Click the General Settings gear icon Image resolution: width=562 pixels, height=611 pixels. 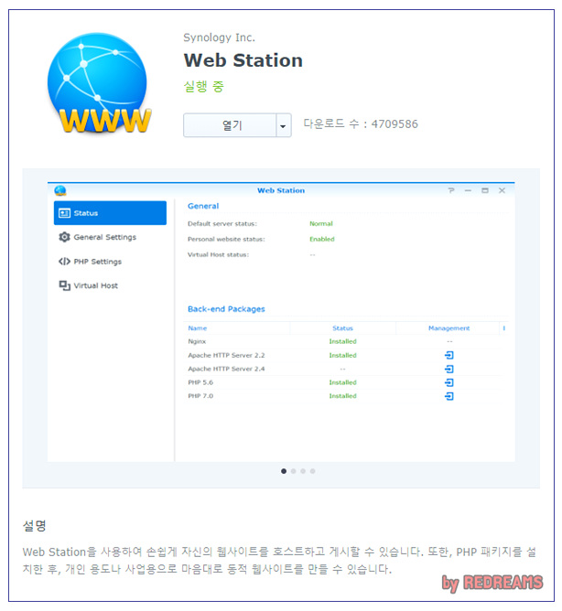pos(64,237)
